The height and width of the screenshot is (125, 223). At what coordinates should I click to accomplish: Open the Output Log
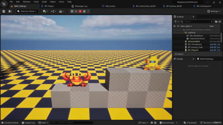(28, 123)
